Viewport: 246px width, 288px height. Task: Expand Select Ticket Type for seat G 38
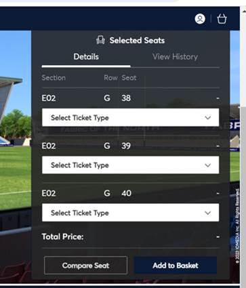[x=130, y=117]
